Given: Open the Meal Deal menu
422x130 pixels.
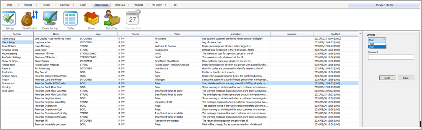Looking at the screenshot, I should tap(120, 5).
